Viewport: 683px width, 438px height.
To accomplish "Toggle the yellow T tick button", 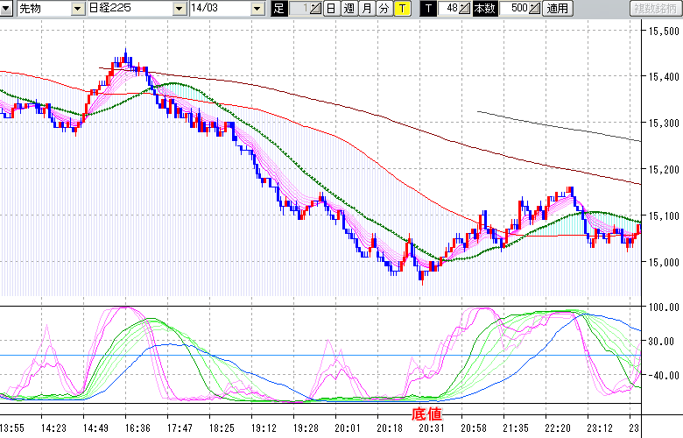I will (401, 9).
